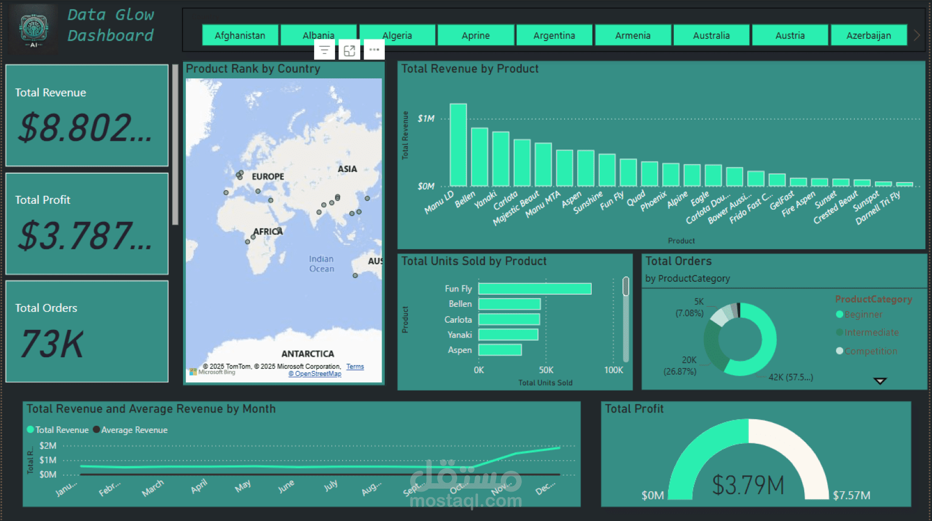Click the ANTARCTICA label on the map
The height and width of the screenshot is (521, 932).
tap(308, 354)
